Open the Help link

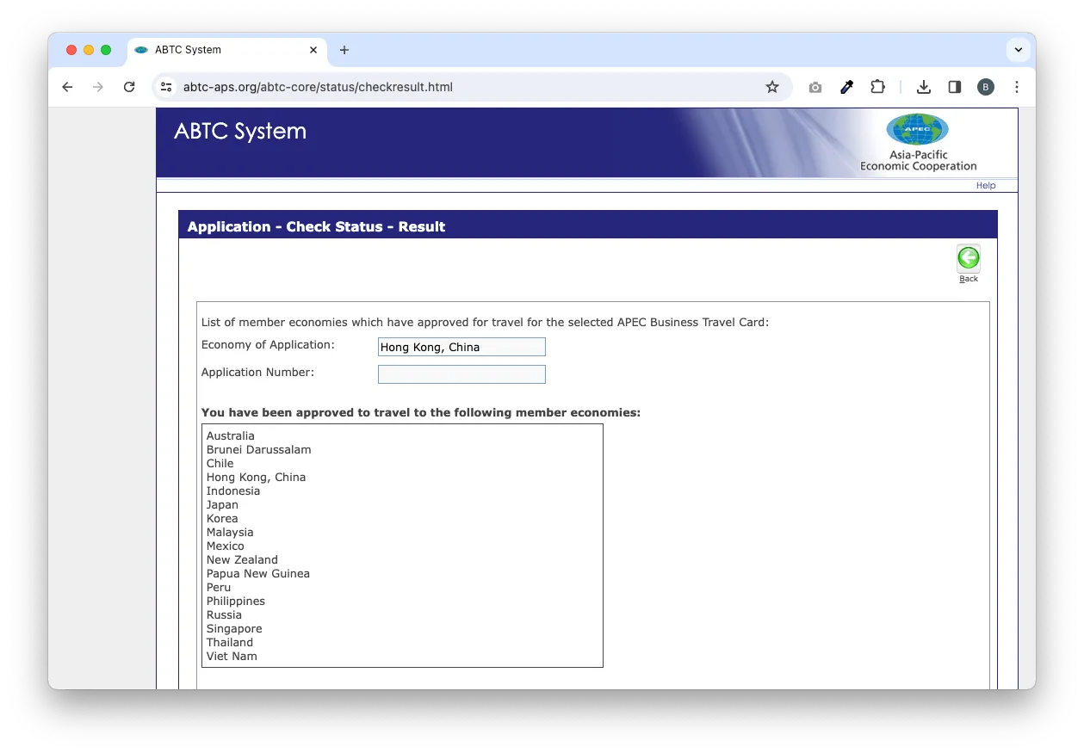pyautogui.click(x=985, y=185)
